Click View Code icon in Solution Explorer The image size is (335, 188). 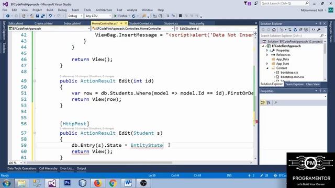coord(313,30)
